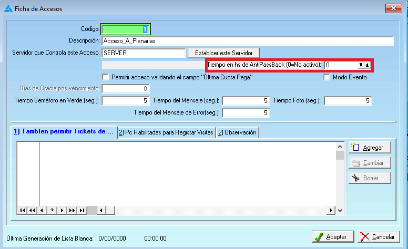
Task: Click the next page double-arrow navigator button
Action: (x=72, y=210)
